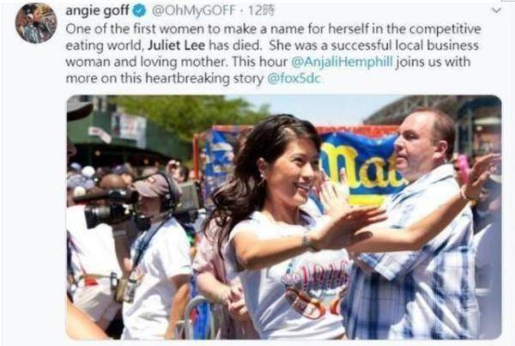The image size is (515, 346).
Task: Click the blue verified badge icon
Action: [x=139, y=11]
